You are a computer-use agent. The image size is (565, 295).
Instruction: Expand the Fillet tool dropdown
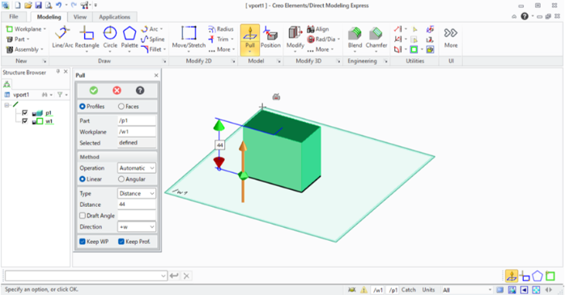tap(164, 49)
